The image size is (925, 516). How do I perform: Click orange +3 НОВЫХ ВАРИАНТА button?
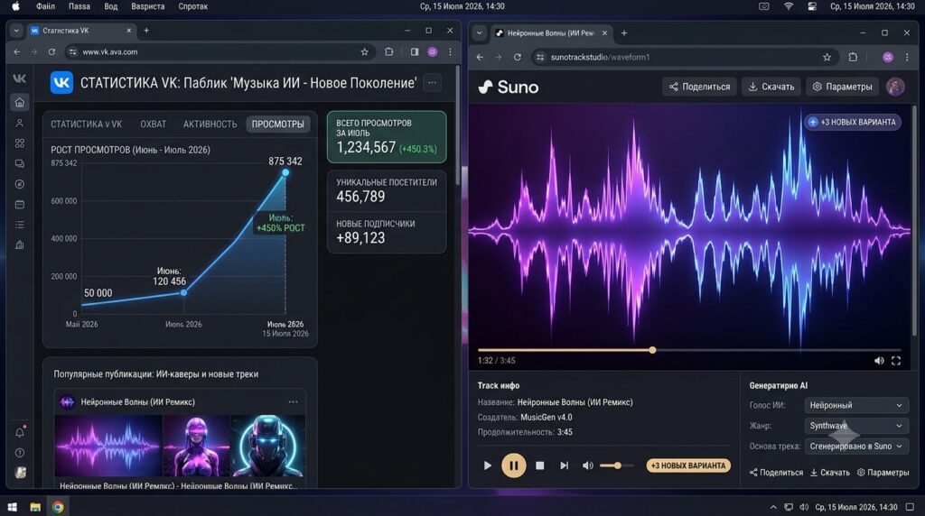(x=688, y=465)
